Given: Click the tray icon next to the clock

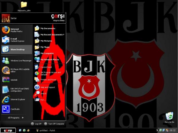Looking at the screenshot, I should (x=167, y=130).
